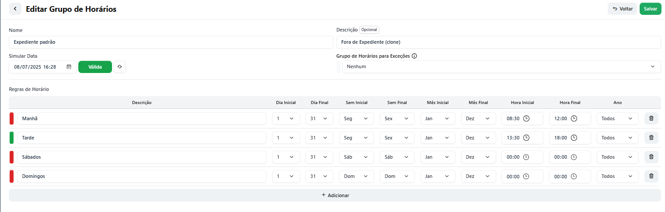The image size is (665, 212).
Task: Click the Sem Inicial column header
Action: pos(357,103)
